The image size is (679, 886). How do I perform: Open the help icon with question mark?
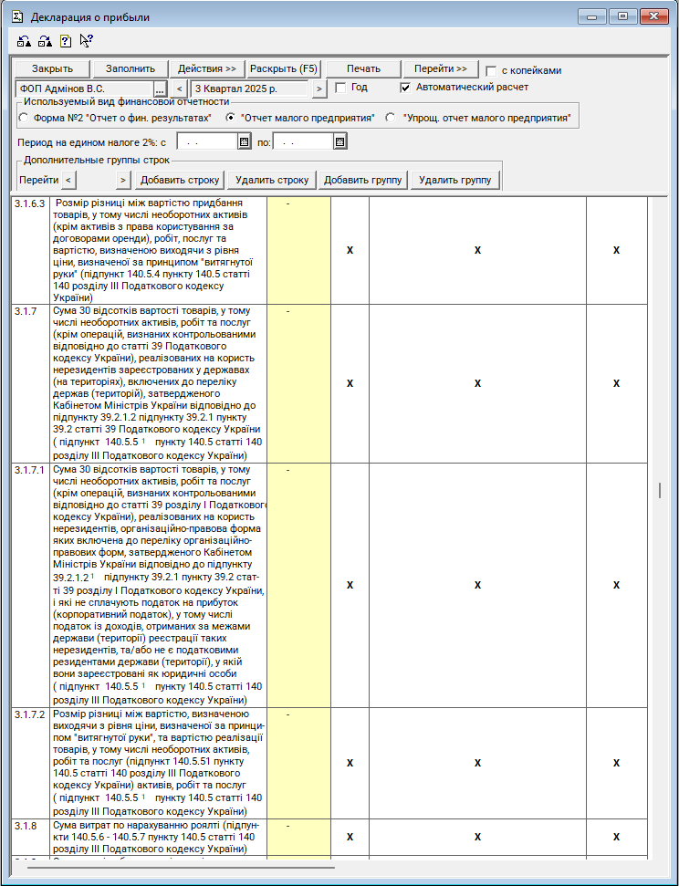[x=66, y=41]
